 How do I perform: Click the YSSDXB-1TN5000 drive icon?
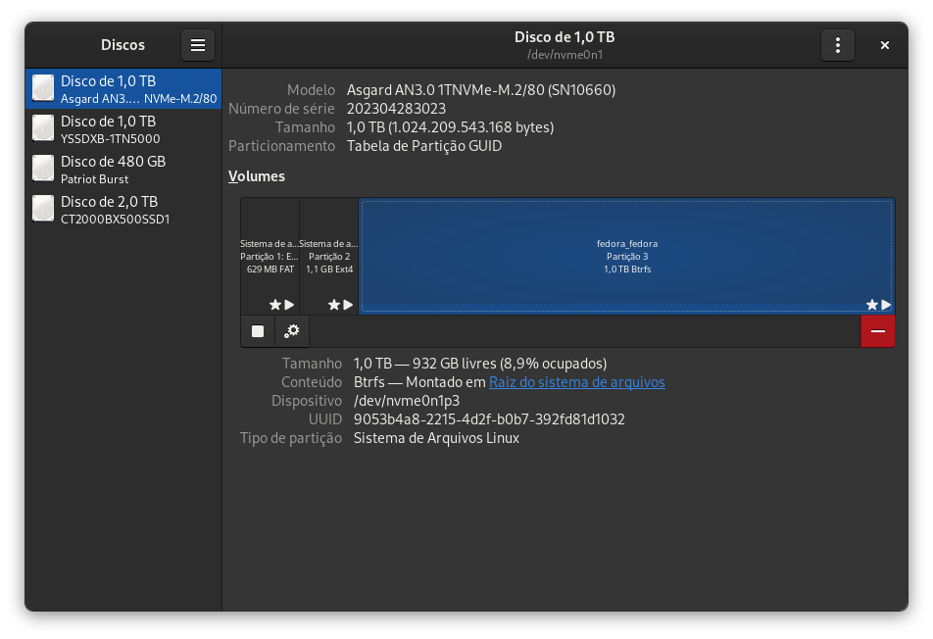click(42, 127)
